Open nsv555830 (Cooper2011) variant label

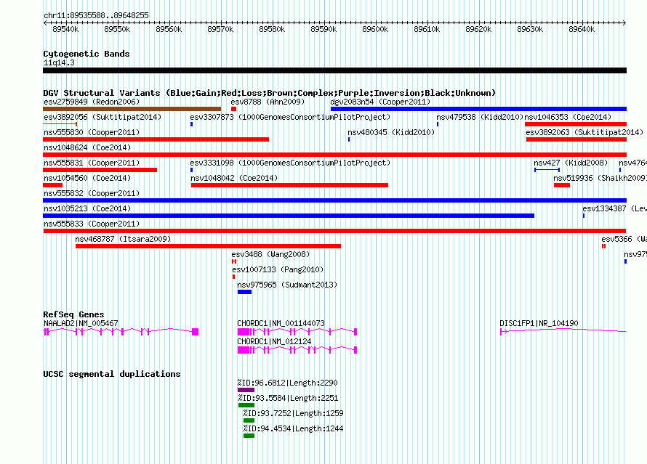point(92,132)
